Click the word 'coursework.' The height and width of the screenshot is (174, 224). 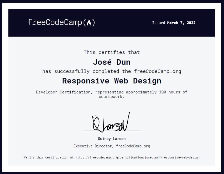pos(112,97)
